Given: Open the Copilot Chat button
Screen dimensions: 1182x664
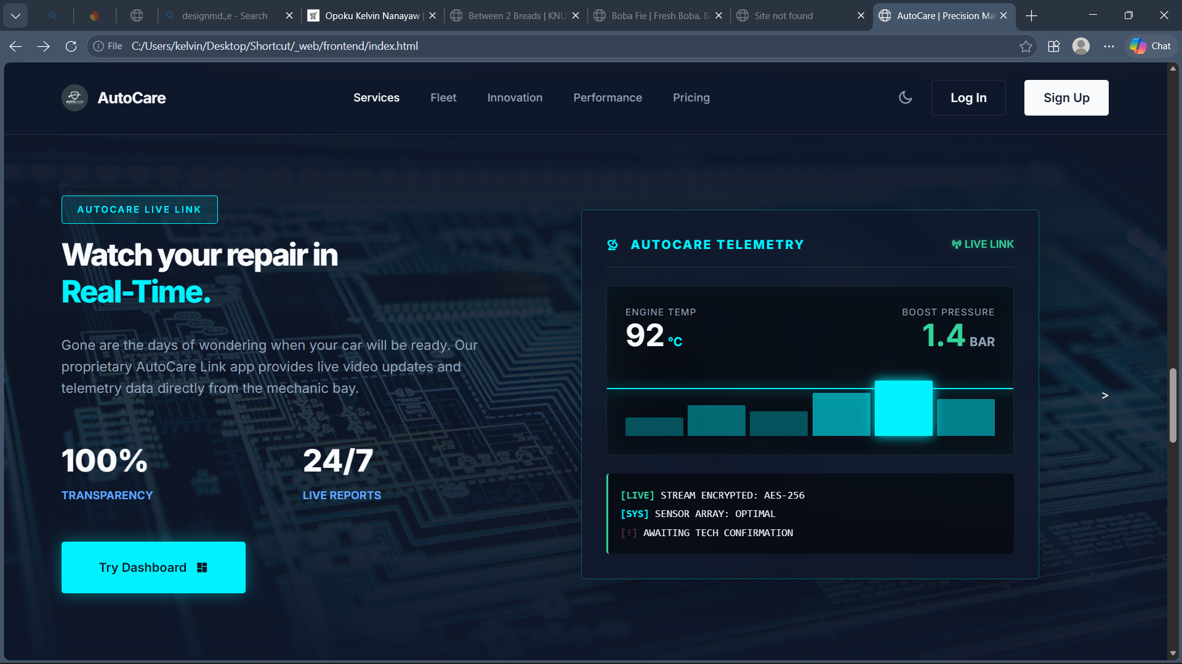Looking at the screenshot, I should point(1151,46).
